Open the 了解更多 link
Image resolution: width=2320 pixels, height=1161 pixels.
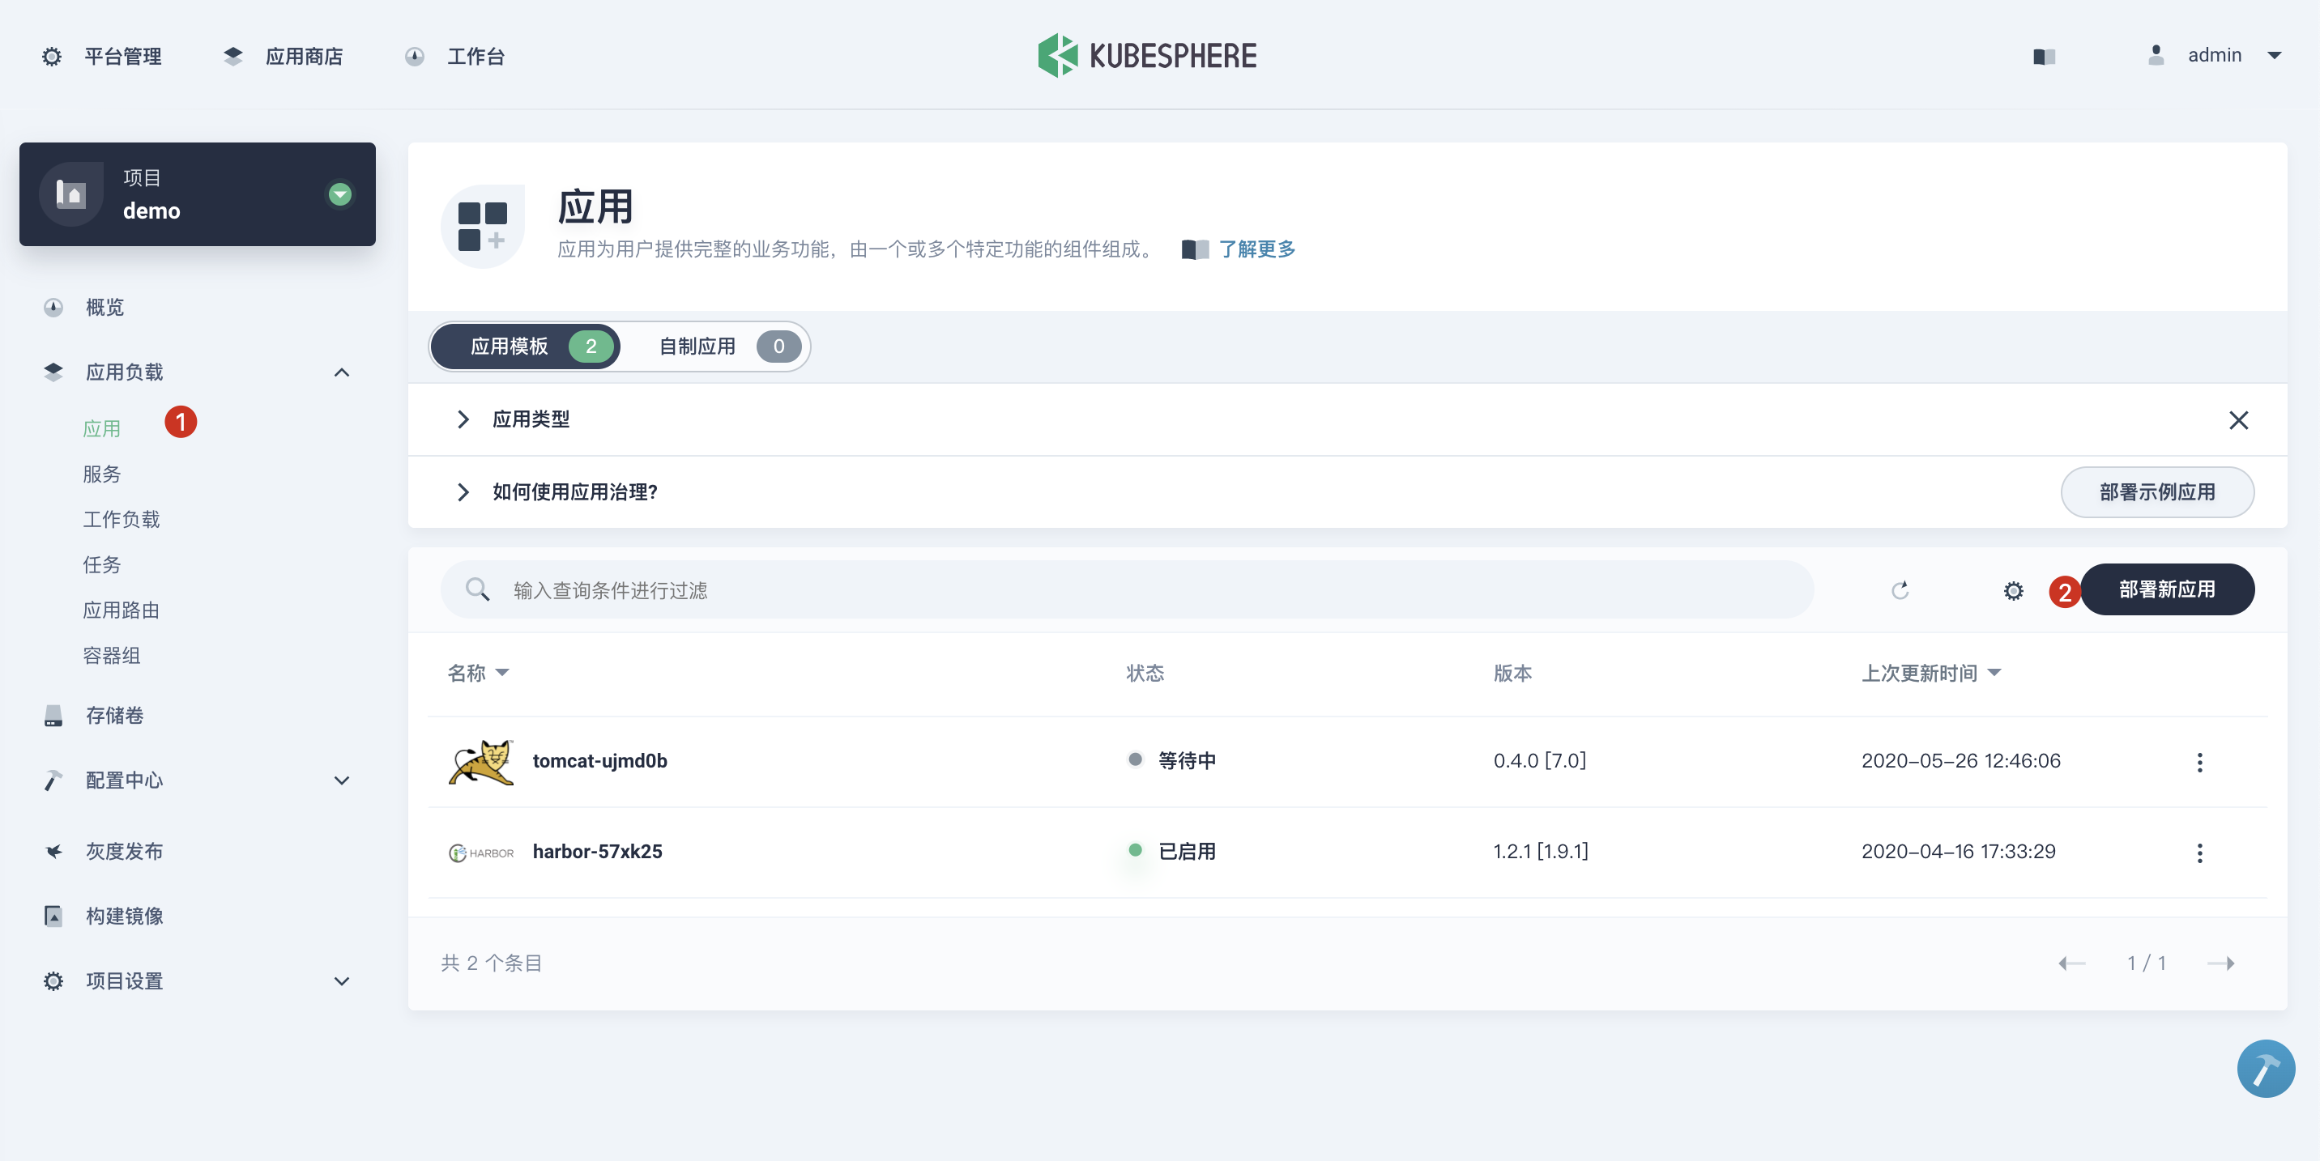1256,249
